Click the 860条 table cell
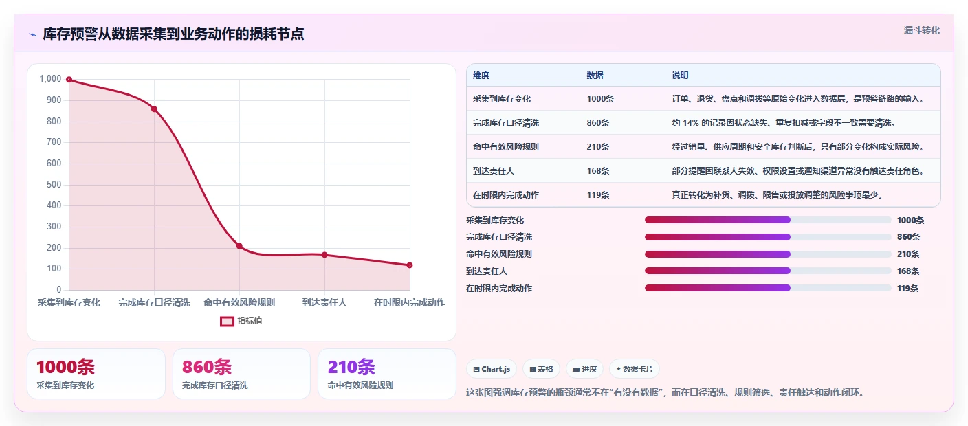Screen dimensions: 968x426 click(x=598, y=123)
